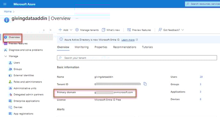Collapse the sidebar with double-chevron icon
The height and width of the screenshot is (117, 220).
[51, 30]
